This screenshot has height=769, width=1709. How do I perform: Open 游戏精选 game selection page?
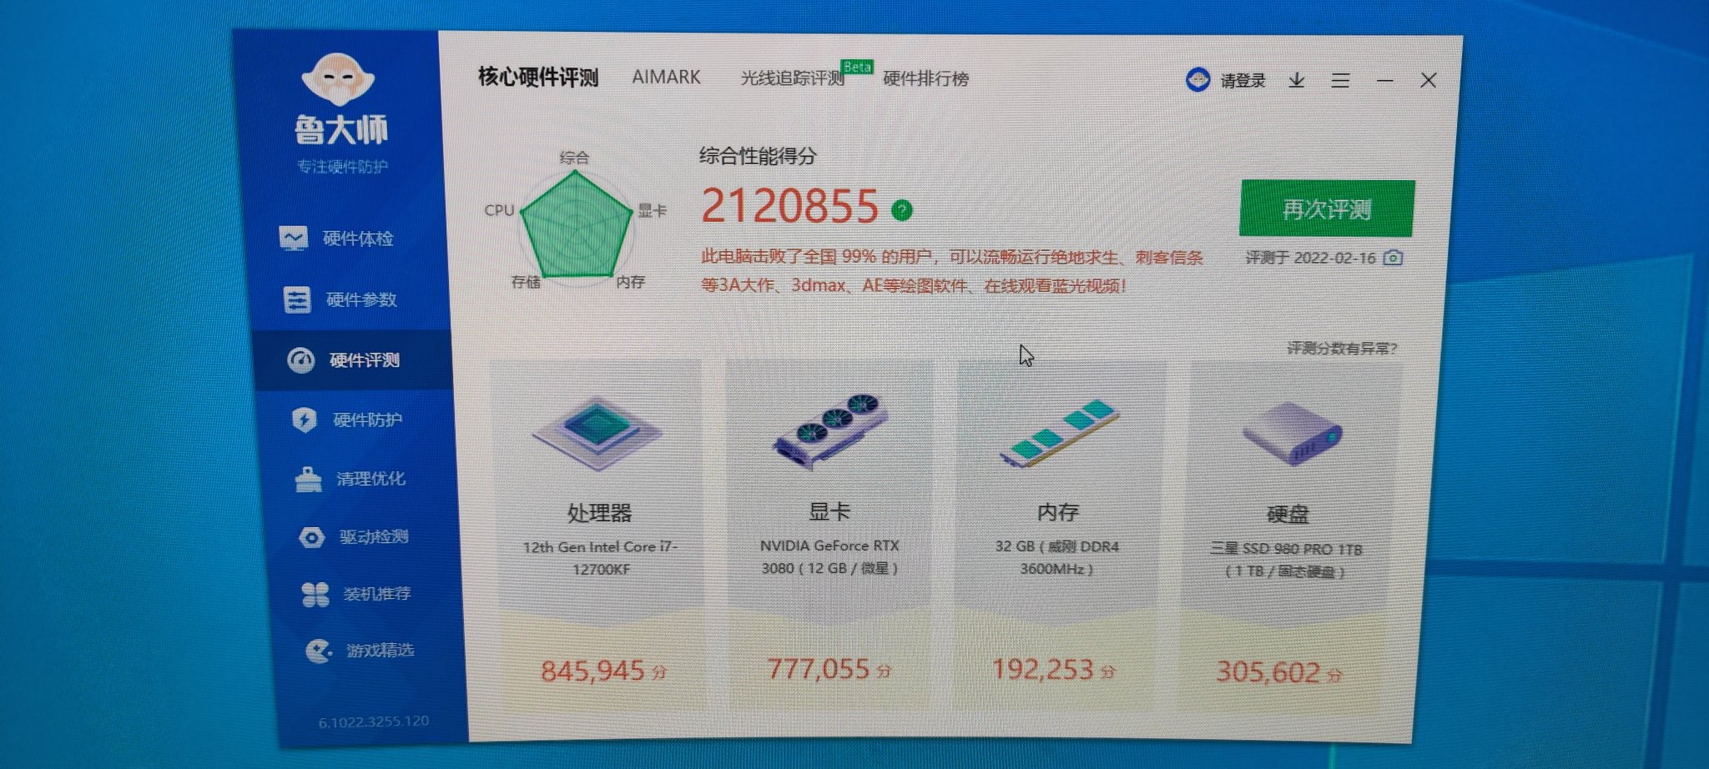[360, 650]
